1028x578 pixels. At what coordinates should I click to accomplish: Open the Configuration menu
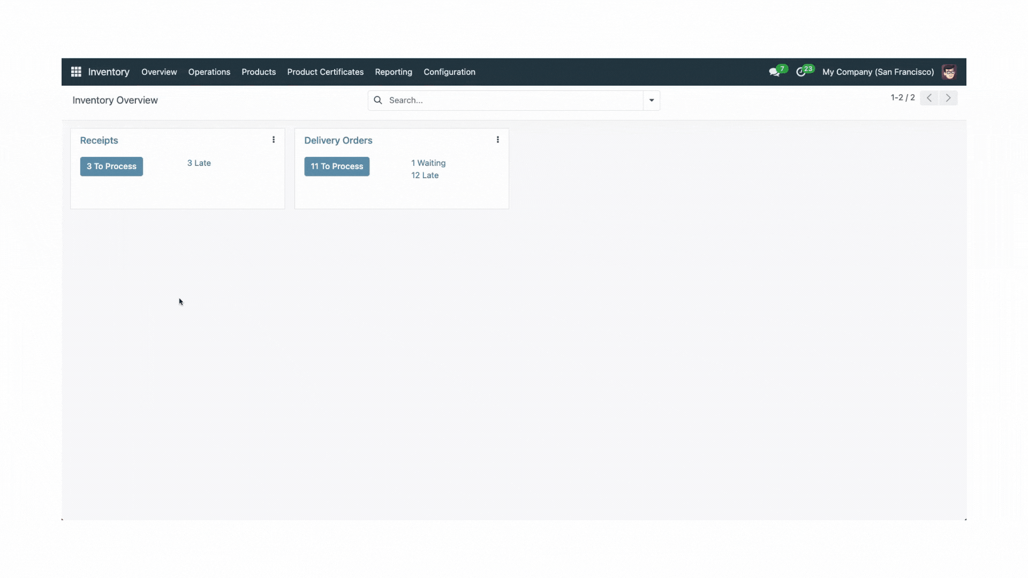click(x=450, y=72)
